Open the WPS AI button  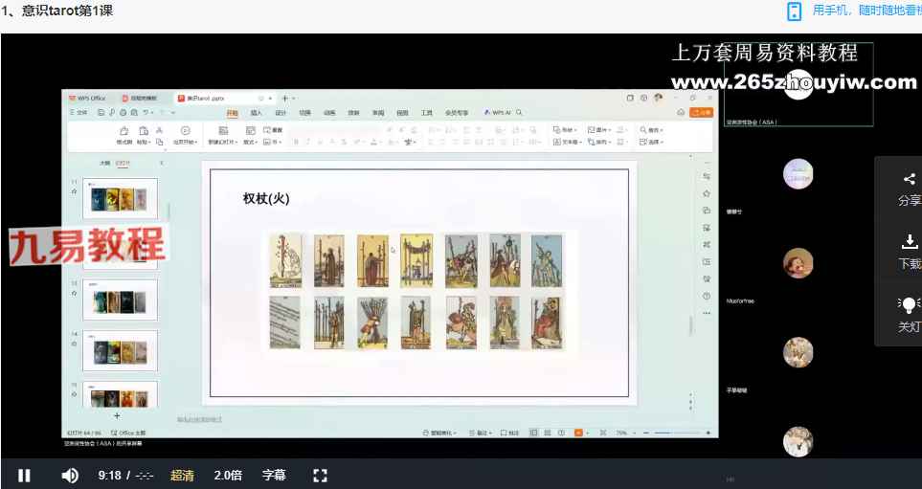coord(500,112)
